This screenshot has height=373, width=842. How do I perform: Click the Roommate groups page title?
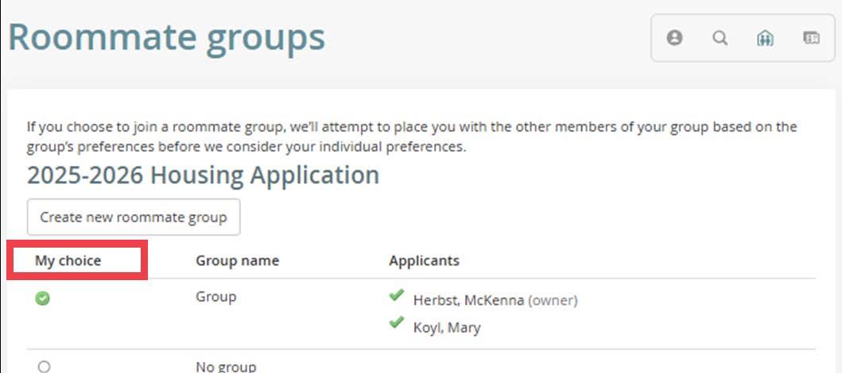click(x=166, y=37)
